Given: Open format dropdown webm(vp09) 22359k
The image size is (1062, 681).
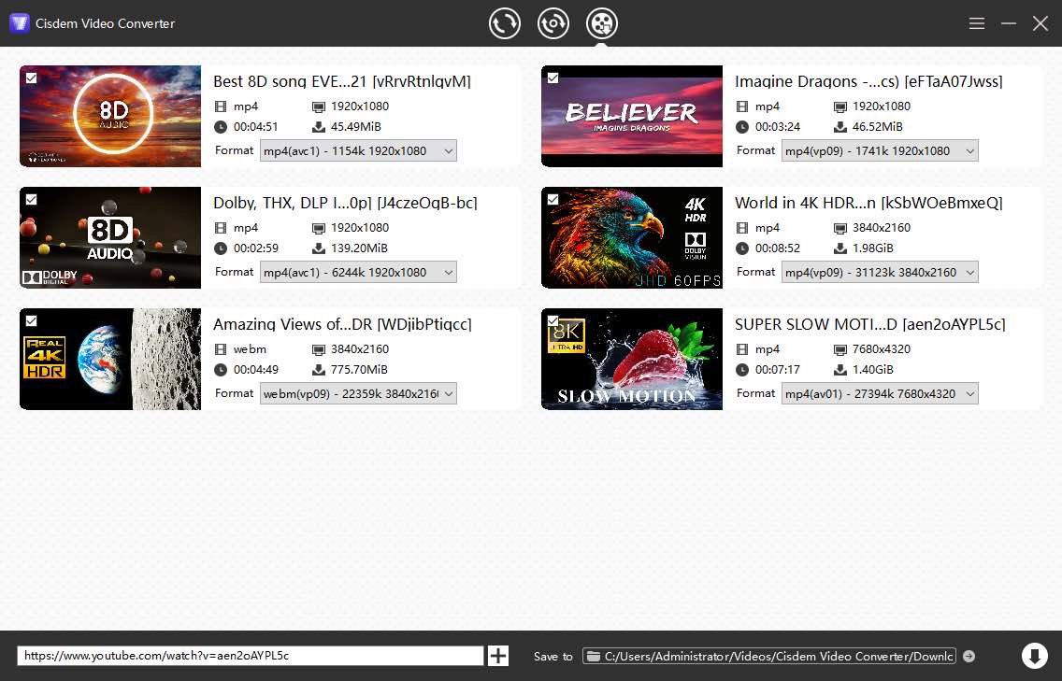Looking at the screenshot, I should pos(358,394).
